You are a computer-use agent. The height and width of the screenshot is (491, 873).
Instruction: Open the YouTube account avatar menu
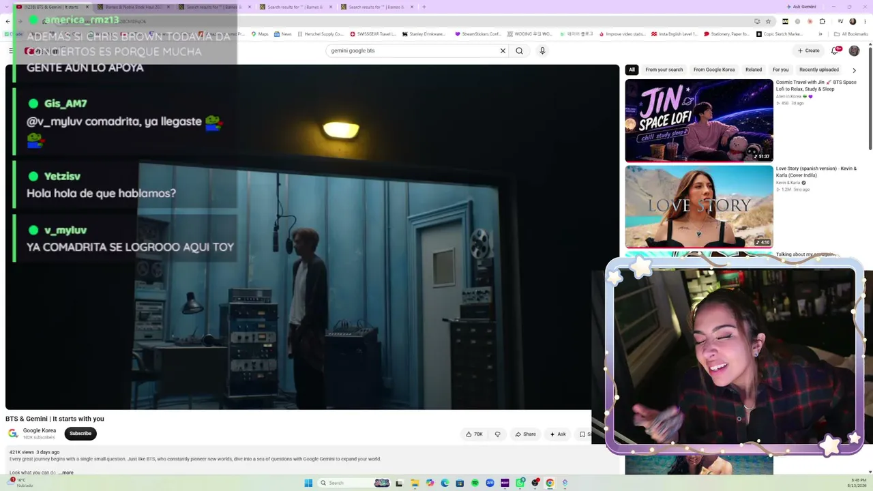click(x=854, y=50)
